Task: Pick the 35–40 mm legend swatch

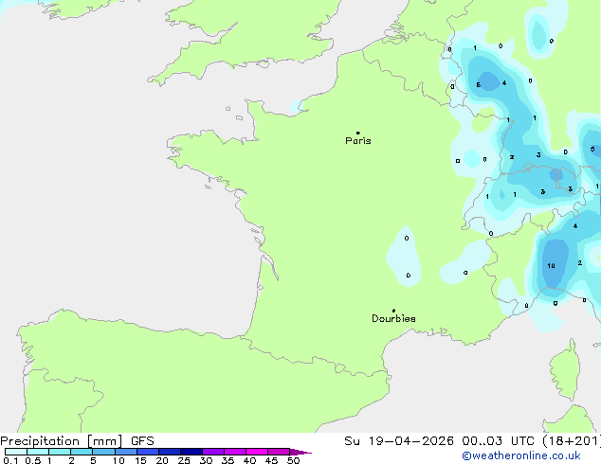Action: [x=235, y=452]
